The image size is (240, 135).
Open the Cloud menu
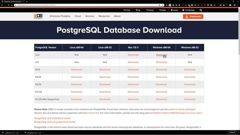(78, 16)
